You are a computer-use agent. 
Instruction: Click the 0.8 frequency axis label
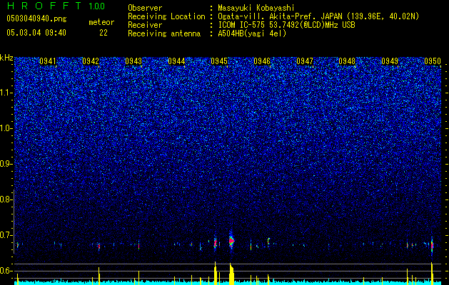pos(6,199)
